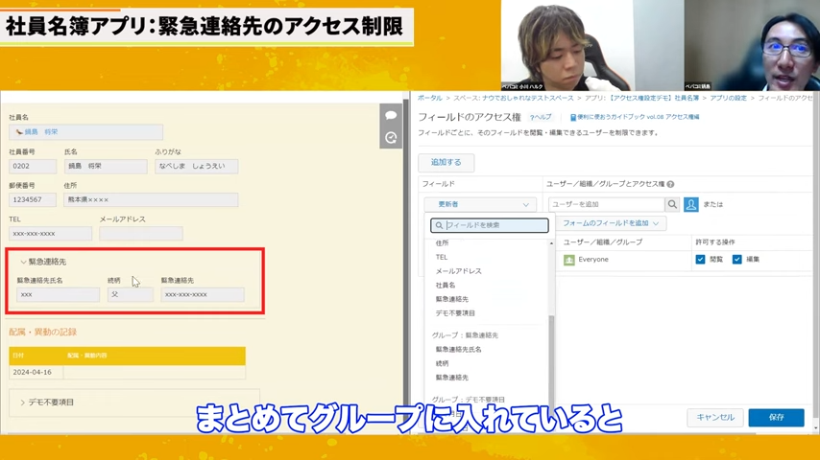Click the TEL value xxx-xxx-xxxx
820x460 pixels.
(x=50, y=234)
